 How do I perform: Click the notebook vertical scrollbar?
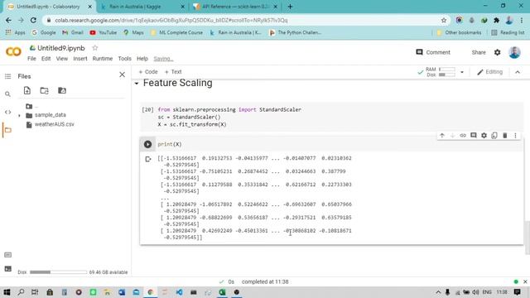point(528,238)
